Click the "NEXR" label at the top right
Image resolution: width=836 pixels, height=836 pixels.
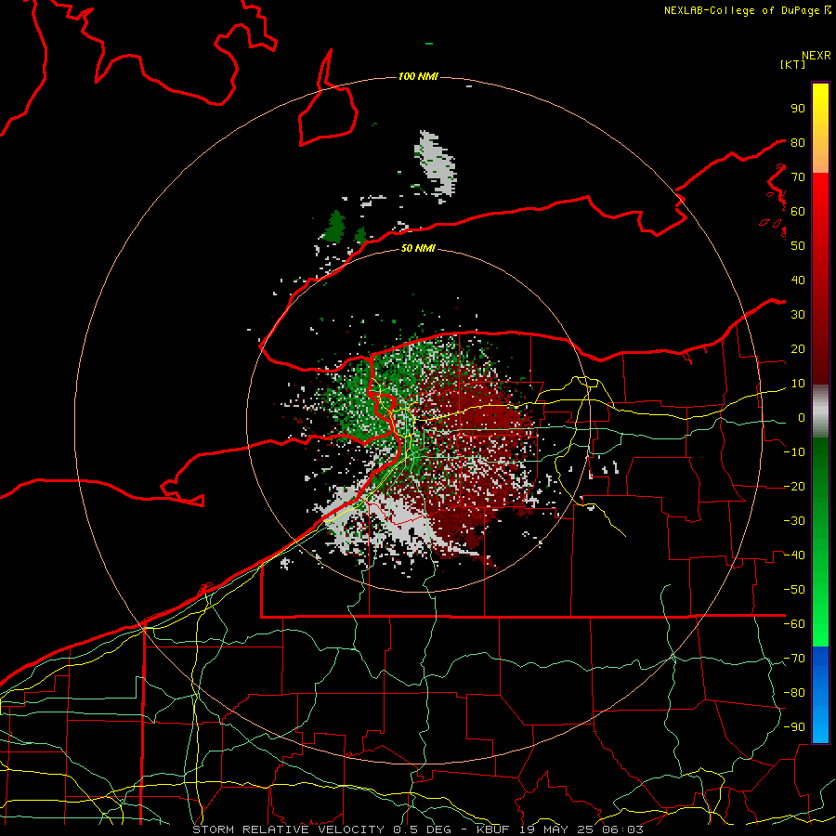[816, 56]
